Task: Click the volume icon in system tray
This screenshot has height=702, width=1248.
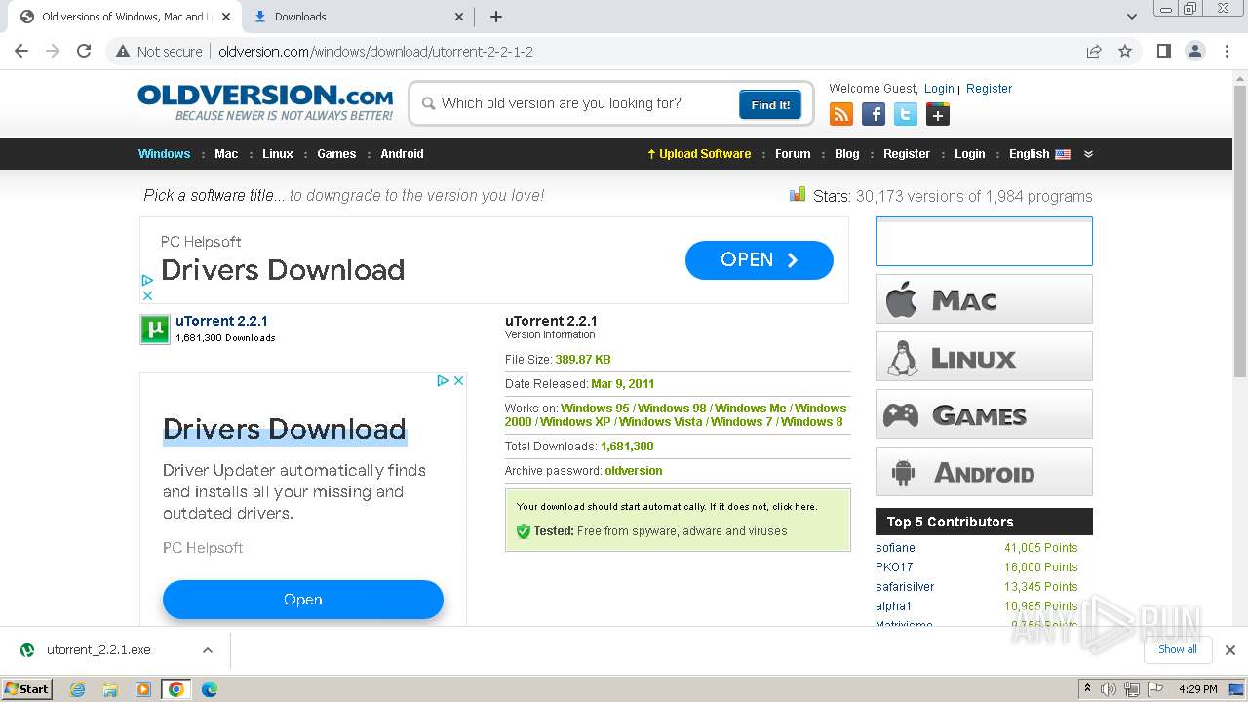Action: (1109, 689)
